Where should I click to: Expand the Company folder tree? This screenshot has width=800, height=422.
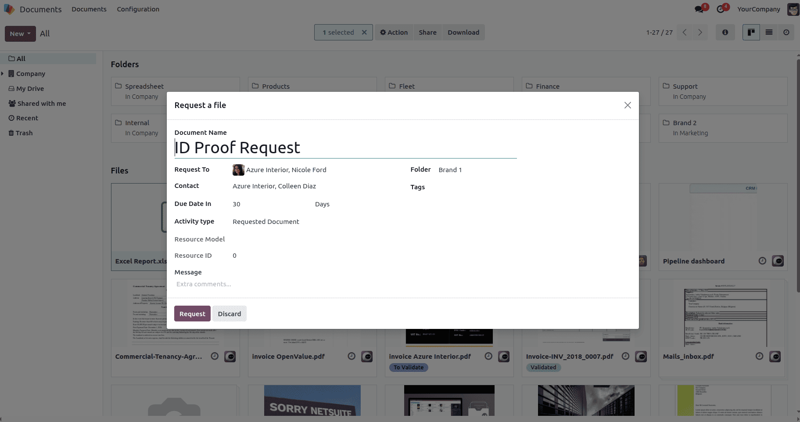pos(3,74)
